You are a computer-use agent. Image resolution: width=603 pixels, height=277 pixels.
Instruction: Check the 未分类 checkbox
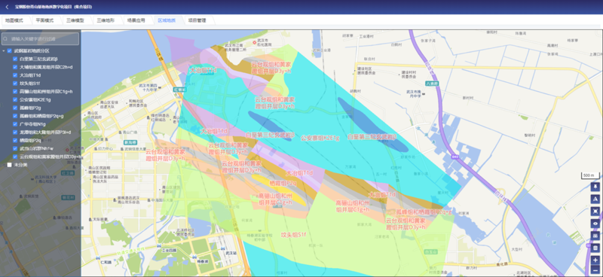point(9,165)
